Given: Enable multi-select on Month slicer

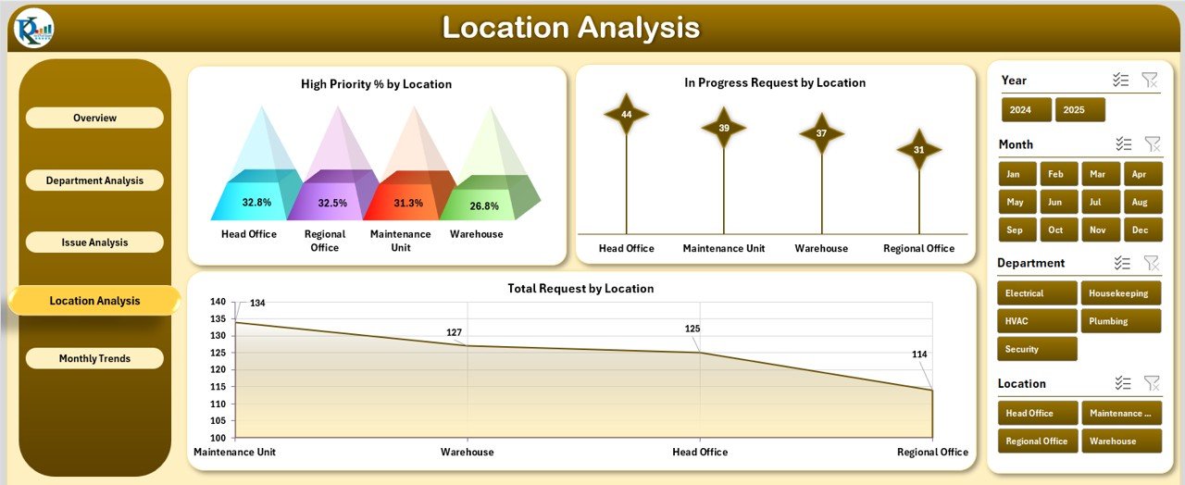Looking at the screenshot, I should (1125, 144).
